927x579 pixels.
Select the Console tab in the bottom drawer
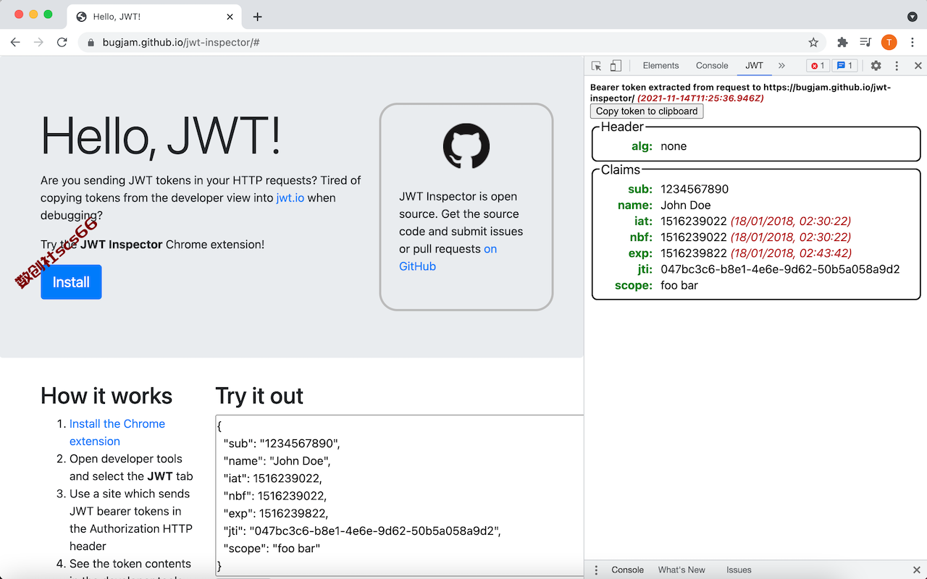pyautogui.click(x=627, y=570)
